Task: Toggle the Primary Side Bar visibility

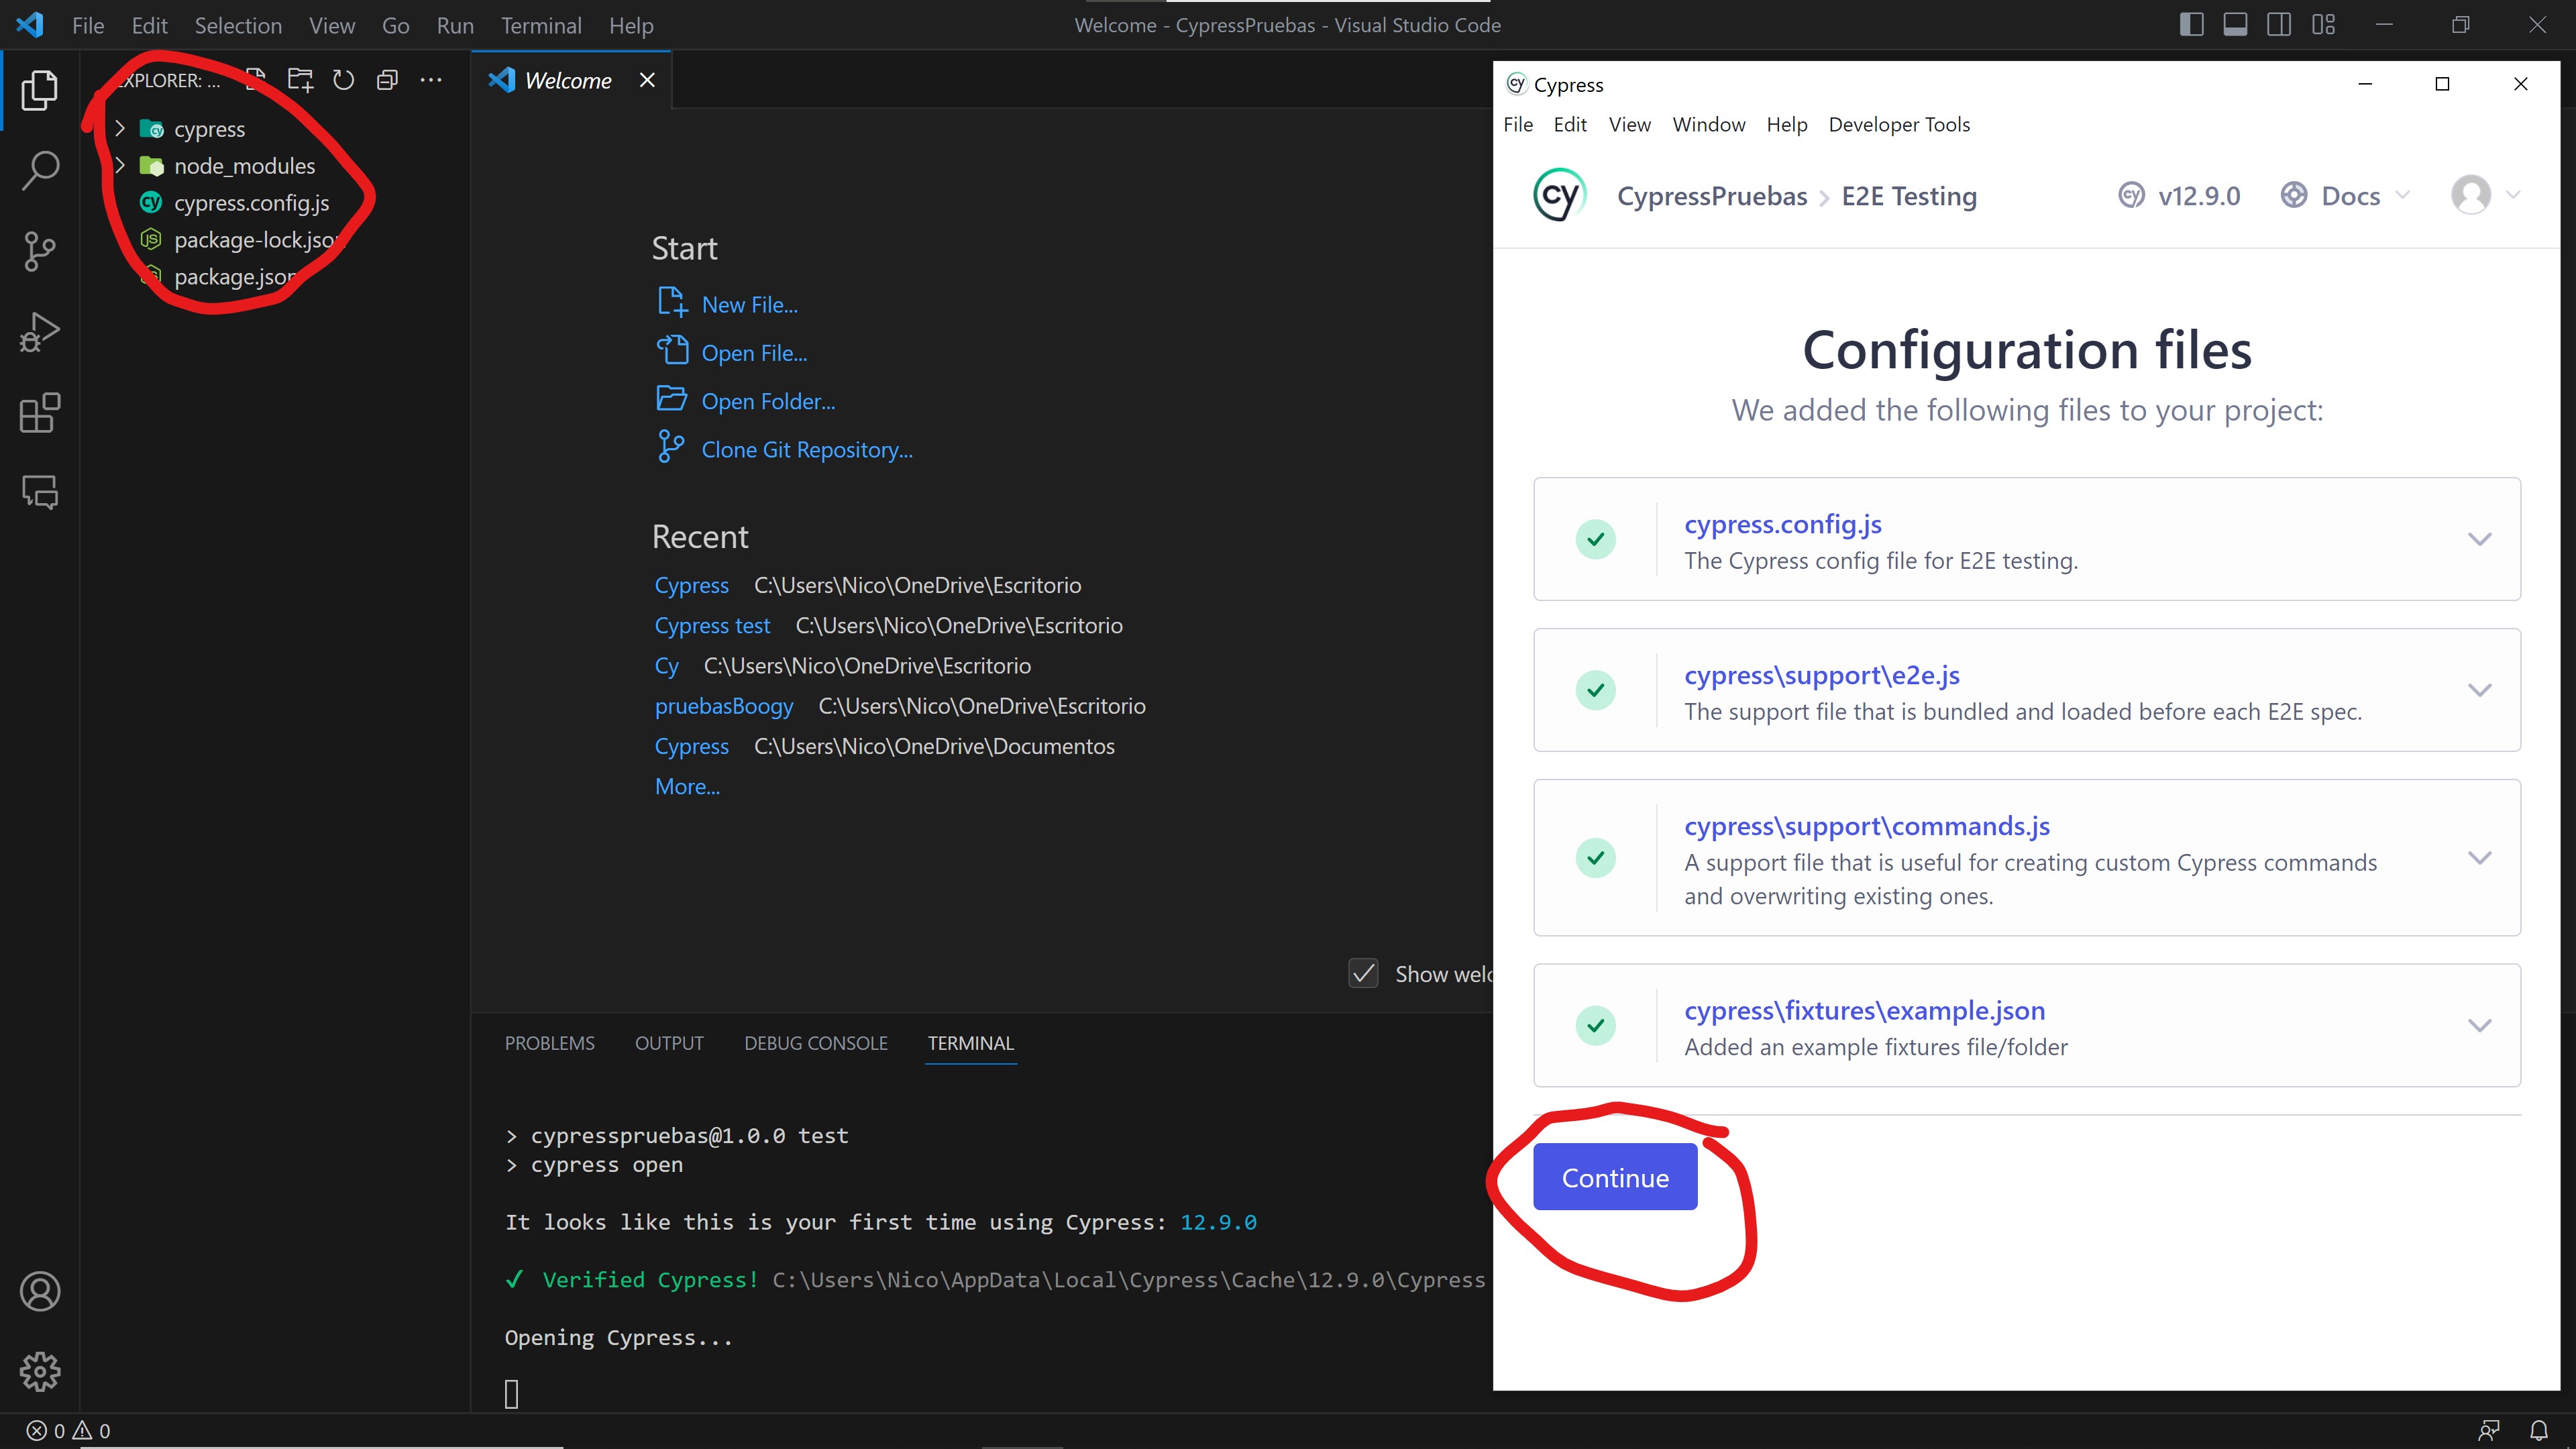Action: pos(2191,24)
